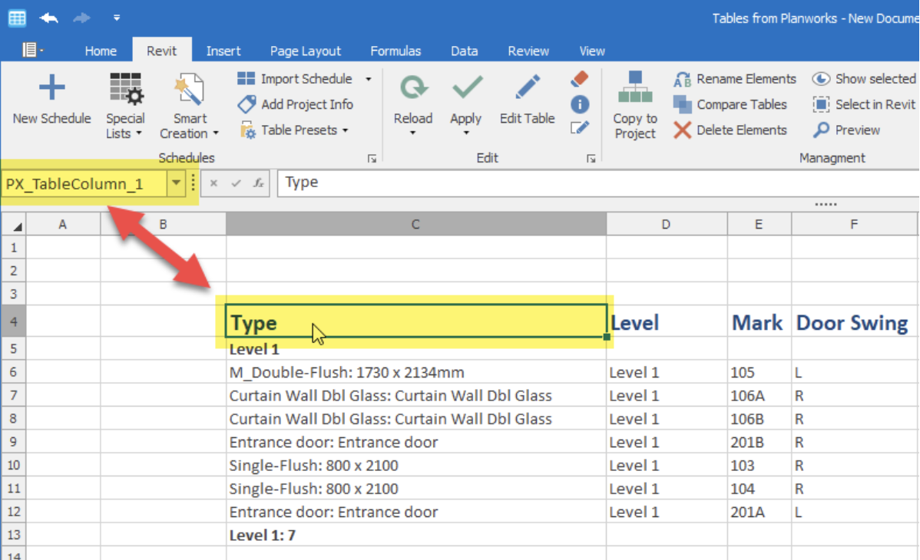Screen dimensions: 920x560
Task: Select all cells with corner button
Action: pos(13,225)
